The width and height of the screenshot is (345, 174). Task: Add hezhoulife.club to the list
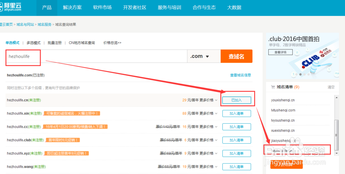pos(237,140)
